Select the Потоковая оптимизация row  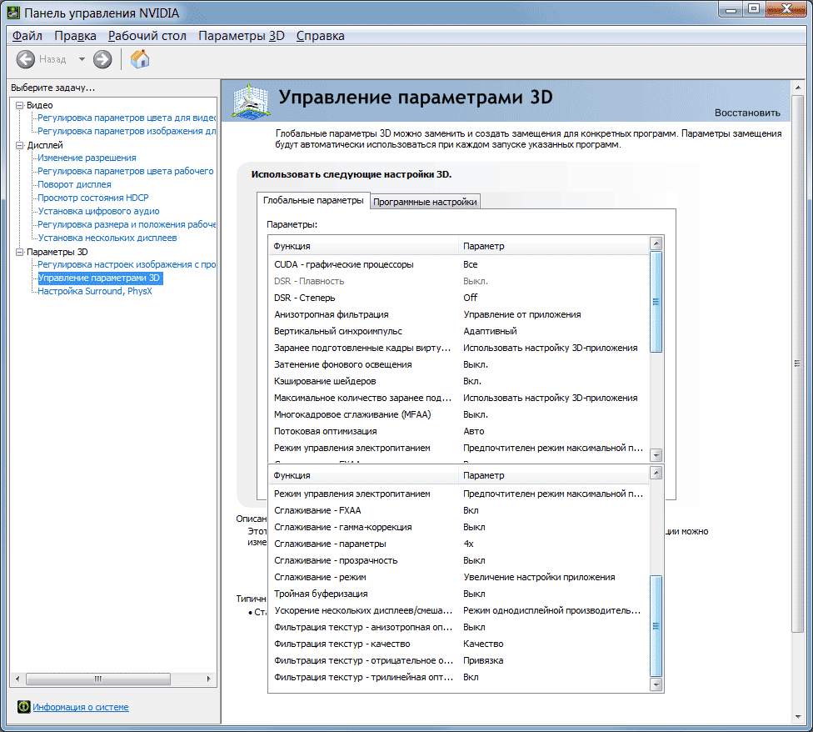pyautogui.click(x=459, y=431)
